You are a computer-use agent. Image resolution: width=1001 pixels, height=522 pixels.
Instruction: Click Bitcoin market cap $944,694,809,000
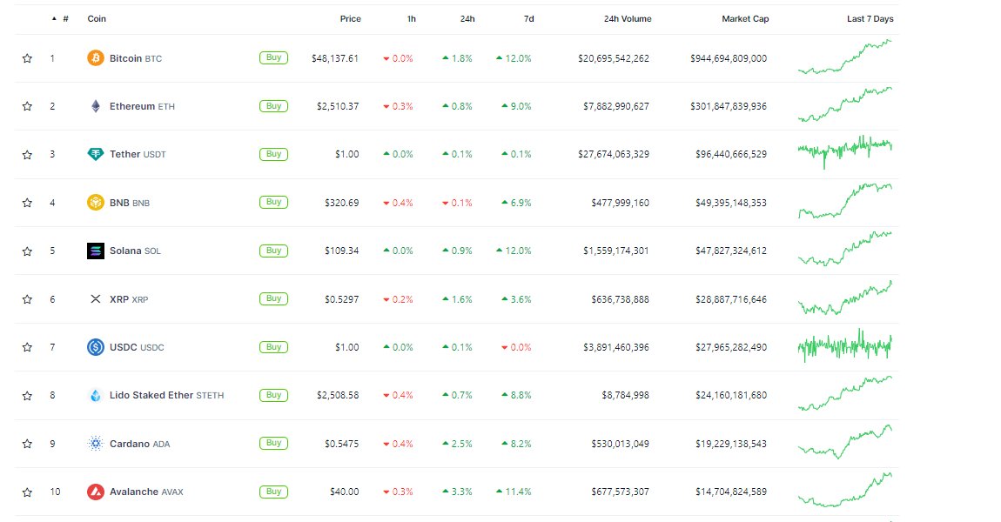click(x=729, y=58)
